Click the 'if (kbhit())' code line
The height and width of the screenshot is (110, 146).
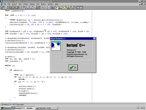[x=16, y=70]
